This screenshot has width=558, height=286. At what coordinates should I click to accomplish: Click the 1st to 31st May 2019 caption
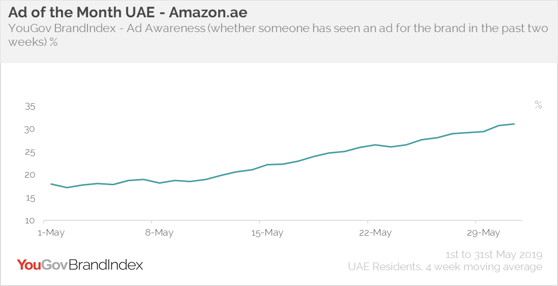click(x=494, y=255)
